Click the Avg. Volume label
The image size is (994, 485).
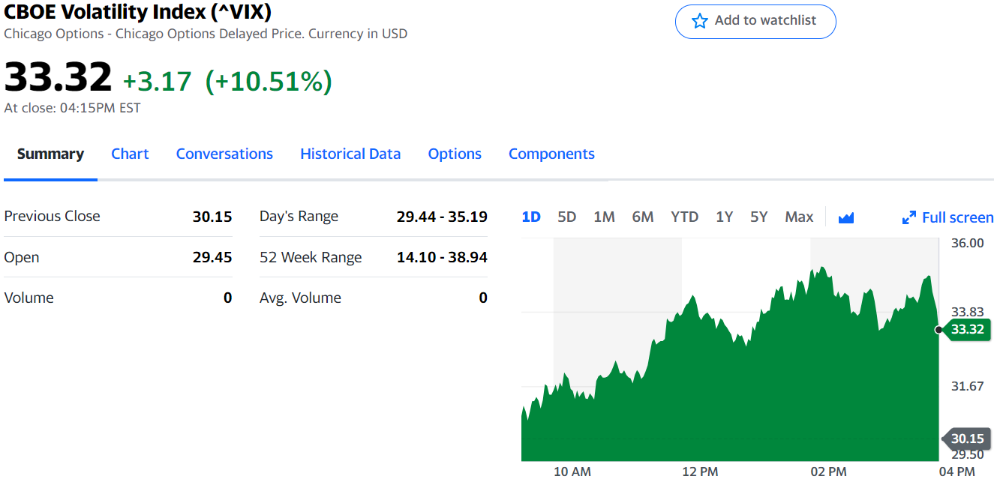coord(300,298)
